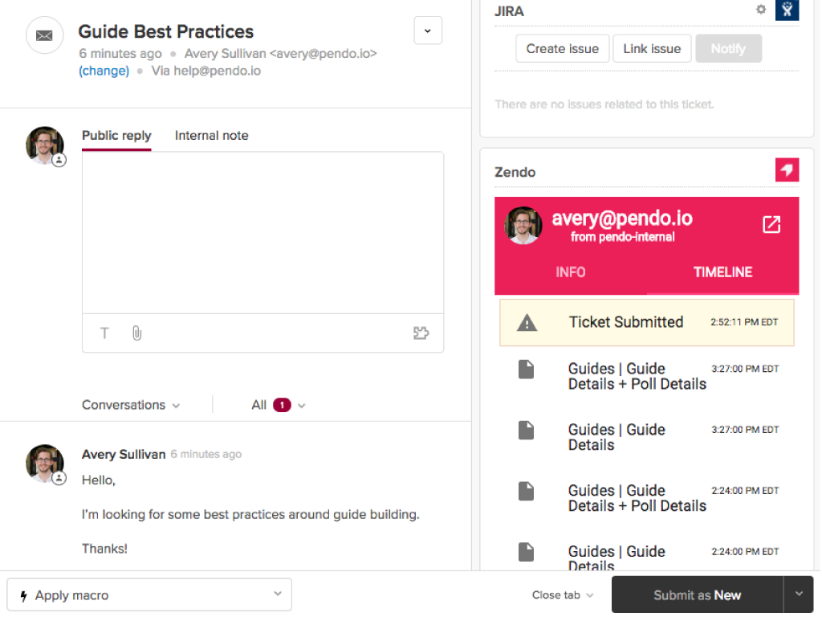Open the Conversations filter dropdown
This screenshot has width=822, height=617.
(131, 405)
